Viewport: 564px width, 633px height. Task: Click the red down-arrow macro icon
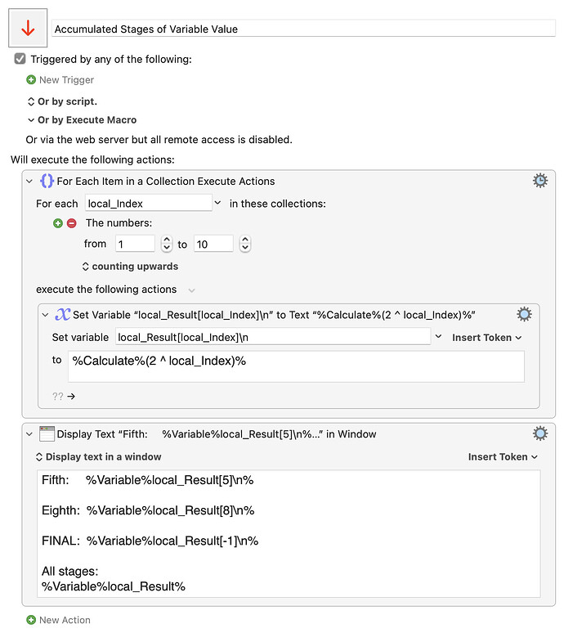[28, 28]
